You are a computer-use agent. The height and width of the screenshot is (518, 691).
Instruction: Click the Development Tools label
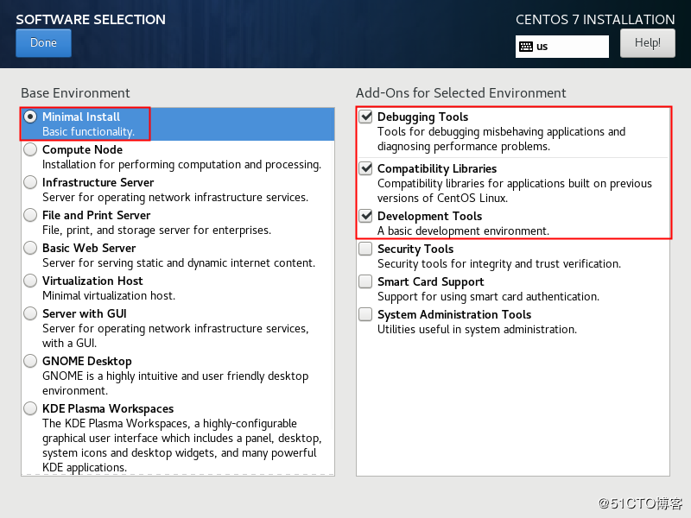tap(429, 217)
